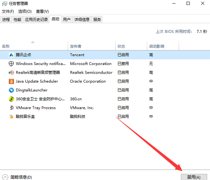Select the 酷我音乐盒 row
210x180 pixels.
coord(105,116)
